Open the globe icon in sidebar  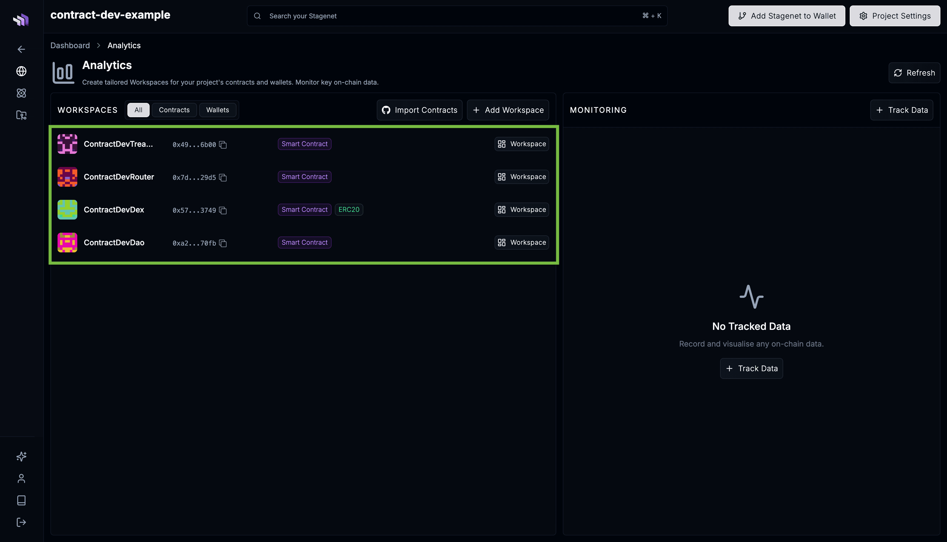pyautogui.click(x=21, y=71)
